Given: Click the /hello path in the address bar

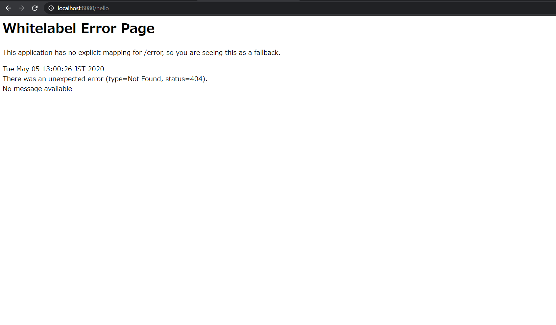Looking at the screenshot, I should point(102,8).
